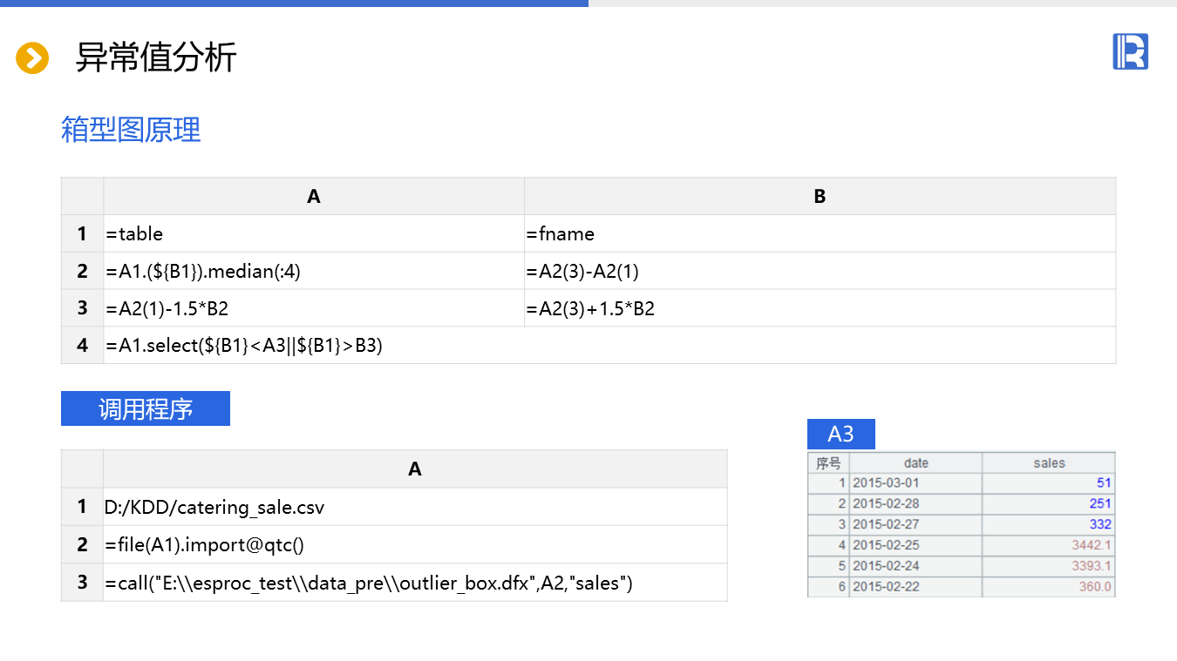Select the =table cell in column A

pyautogui.click(x=314, y=233)
